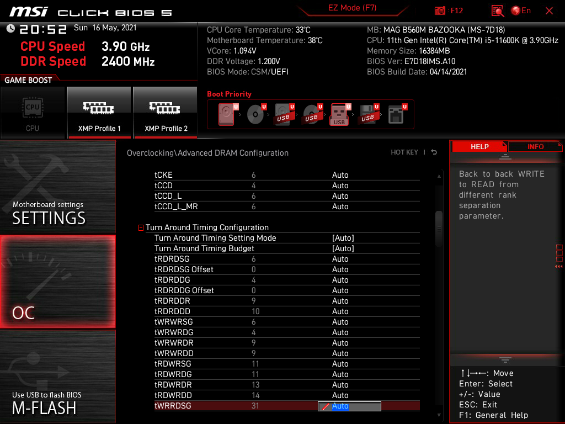Select the tRDRDSG Offset Auto value
This screenshot has width=565, height=424.
pyautogui.click(x=340, y=269)
